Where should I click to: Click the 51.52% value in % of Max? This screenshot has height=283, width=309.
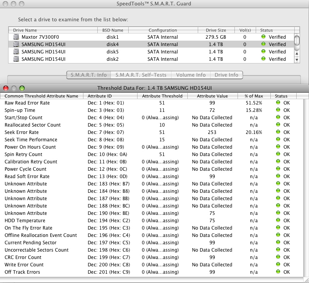(254, 103)
